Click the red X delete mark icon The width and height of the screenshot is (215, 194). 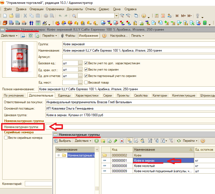click(122, 141)
